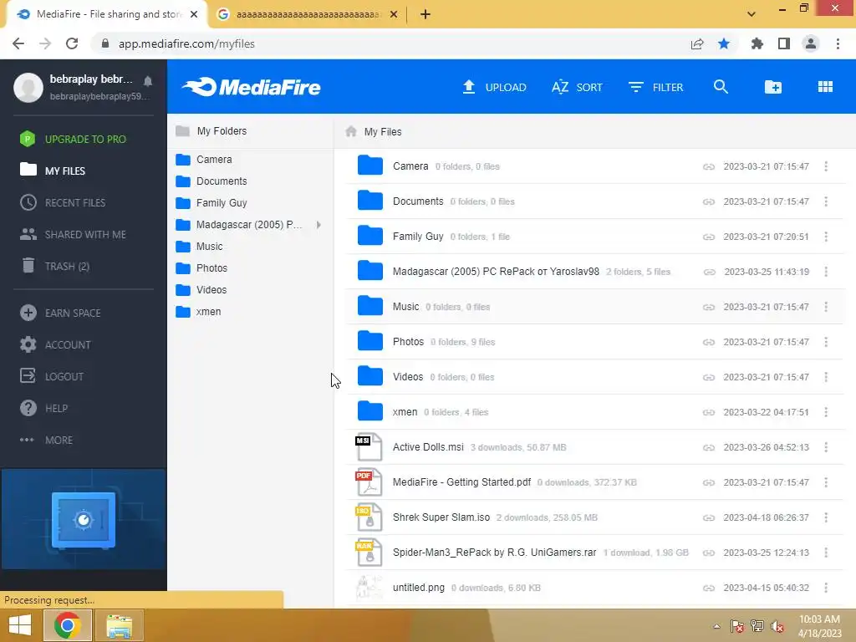This screenshot has width=856, height=642.
Task: Open Account settings
Action: coord(55,344)
